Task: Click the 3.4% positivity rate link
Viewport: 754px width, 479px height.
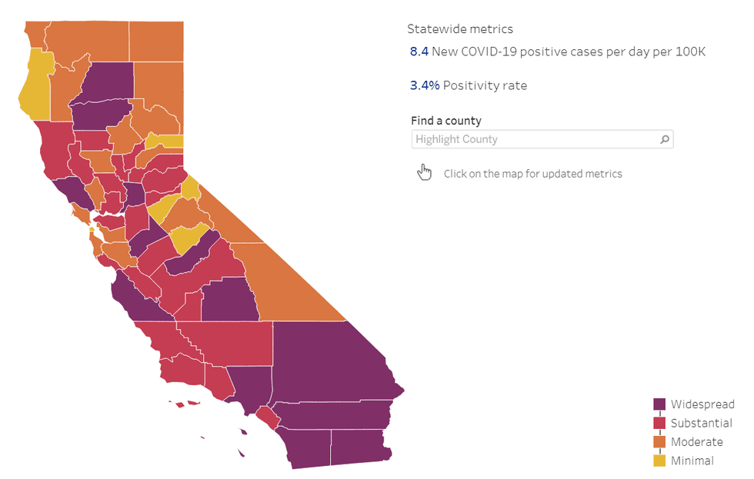Action: (425, 85)
